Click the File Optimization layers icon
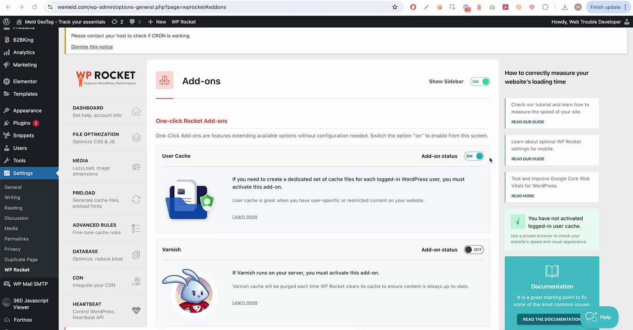633x330 pixels. [x=136, y=137]
